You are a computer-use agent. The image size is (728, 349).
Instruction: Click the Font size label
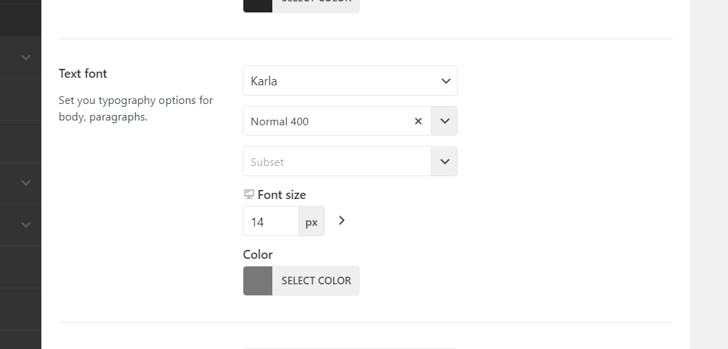tap(281, 195)
